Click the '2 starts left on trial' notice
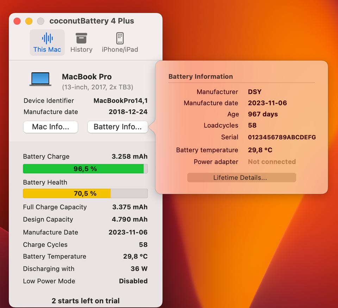This screenshot has height=308, width=338. pyautogui.click(x=86, y=301)
